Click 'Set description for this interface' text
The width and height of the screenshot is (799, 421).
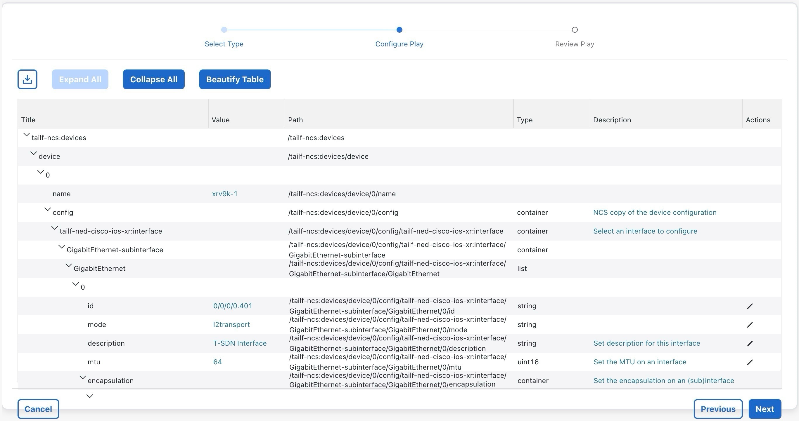pos(647,343)
